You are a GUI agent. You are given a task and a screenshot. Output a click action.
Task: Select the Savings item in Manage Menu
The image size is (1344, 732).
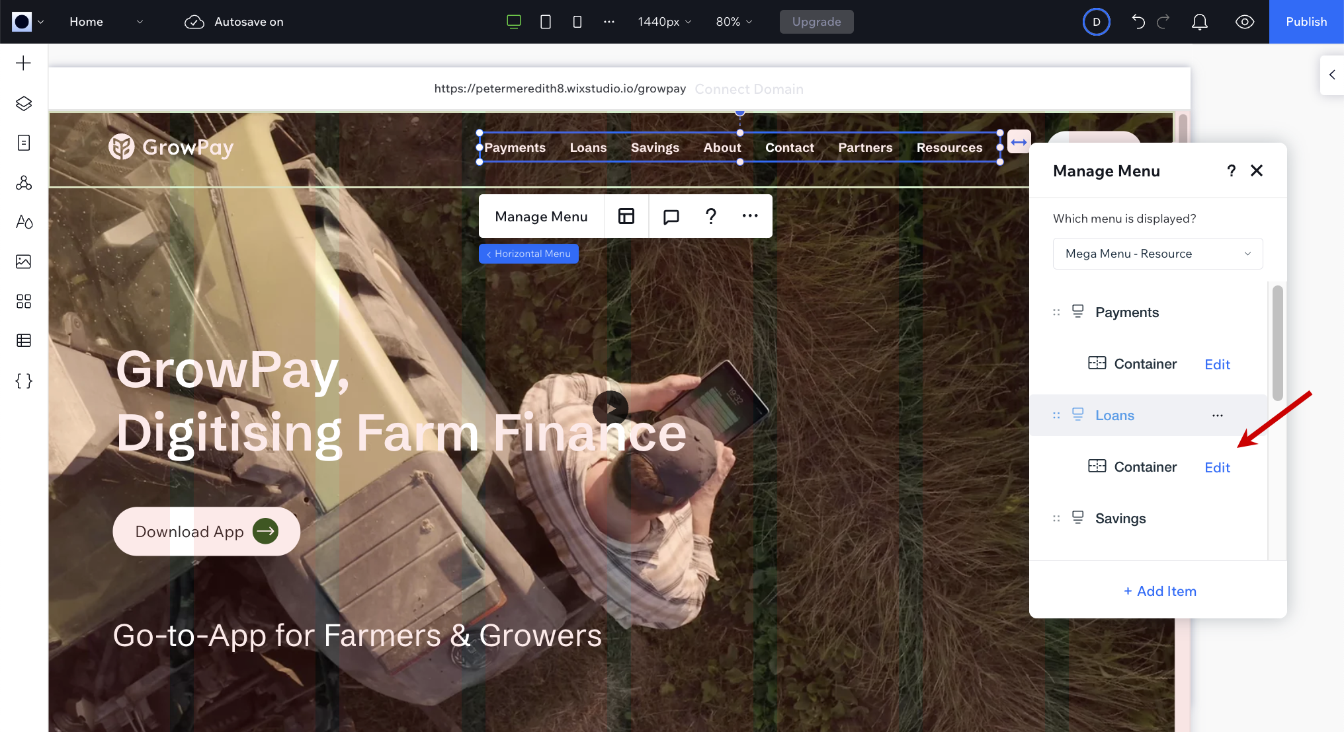[1120, 519]
